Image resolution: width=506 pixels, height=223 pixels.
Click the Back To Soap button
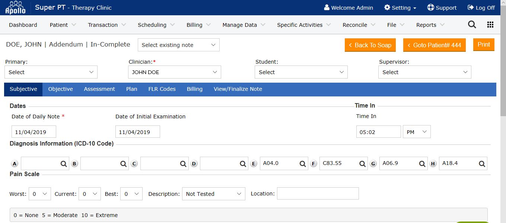pos(370,45)
